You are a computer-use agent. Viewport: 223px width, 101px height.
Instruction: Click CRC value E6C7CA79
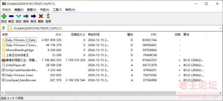tap(150, 65)
